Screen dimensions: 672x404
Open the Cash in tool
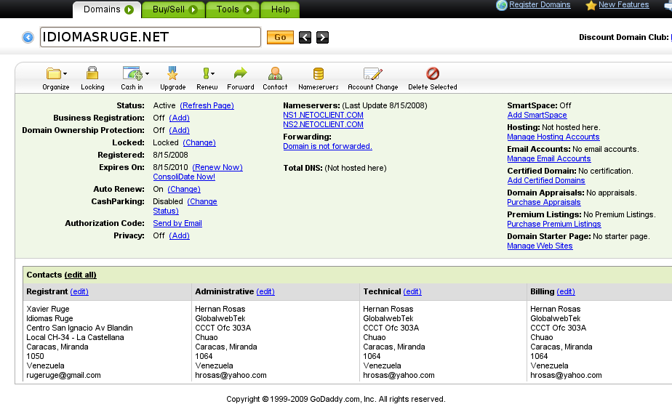(x=132, y=73)
